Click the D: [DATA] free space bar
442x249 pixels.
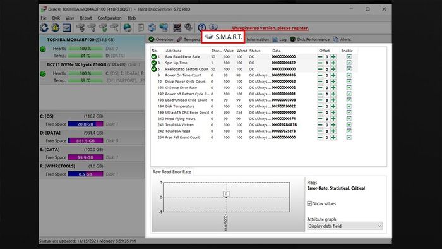pyautogui.click(x=85, y=141)
